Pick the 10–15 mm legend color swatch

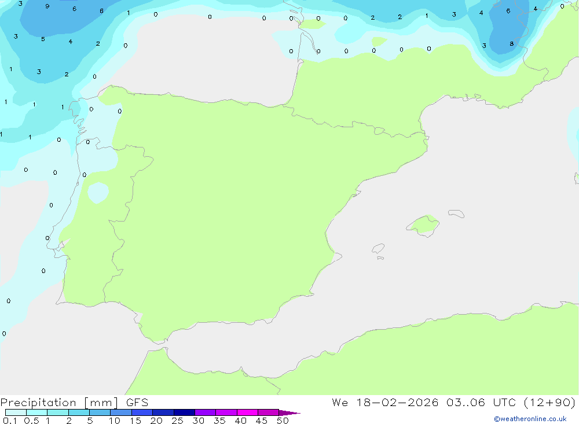121,412
